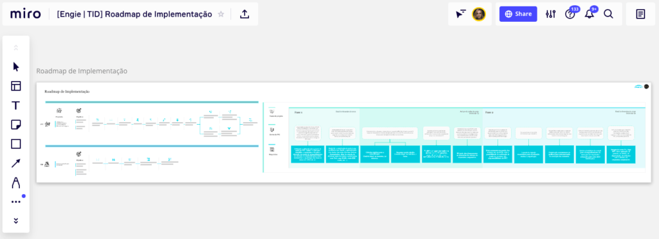This screenshot has width=659, height=239.
Task: Open search magnifier icon
Action: tap(609, 14)
